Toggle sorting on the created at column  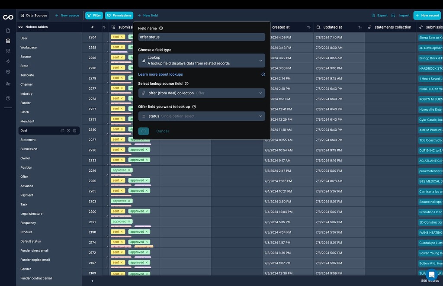point(308,27)
